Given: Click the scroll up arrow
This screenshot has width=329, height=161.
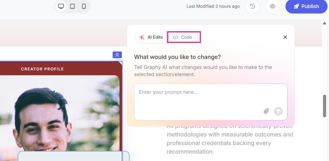Looking at the screenshot, I should pos(324,23).
